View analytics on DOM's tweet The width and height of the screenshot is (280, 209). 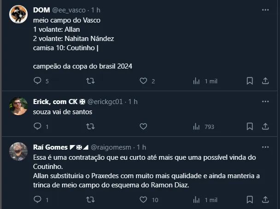197,81
